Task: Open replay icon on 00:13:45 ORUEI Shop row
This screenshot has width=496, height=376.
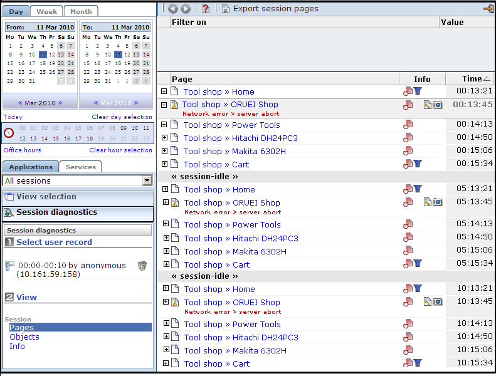Action: tap(428, 105)
